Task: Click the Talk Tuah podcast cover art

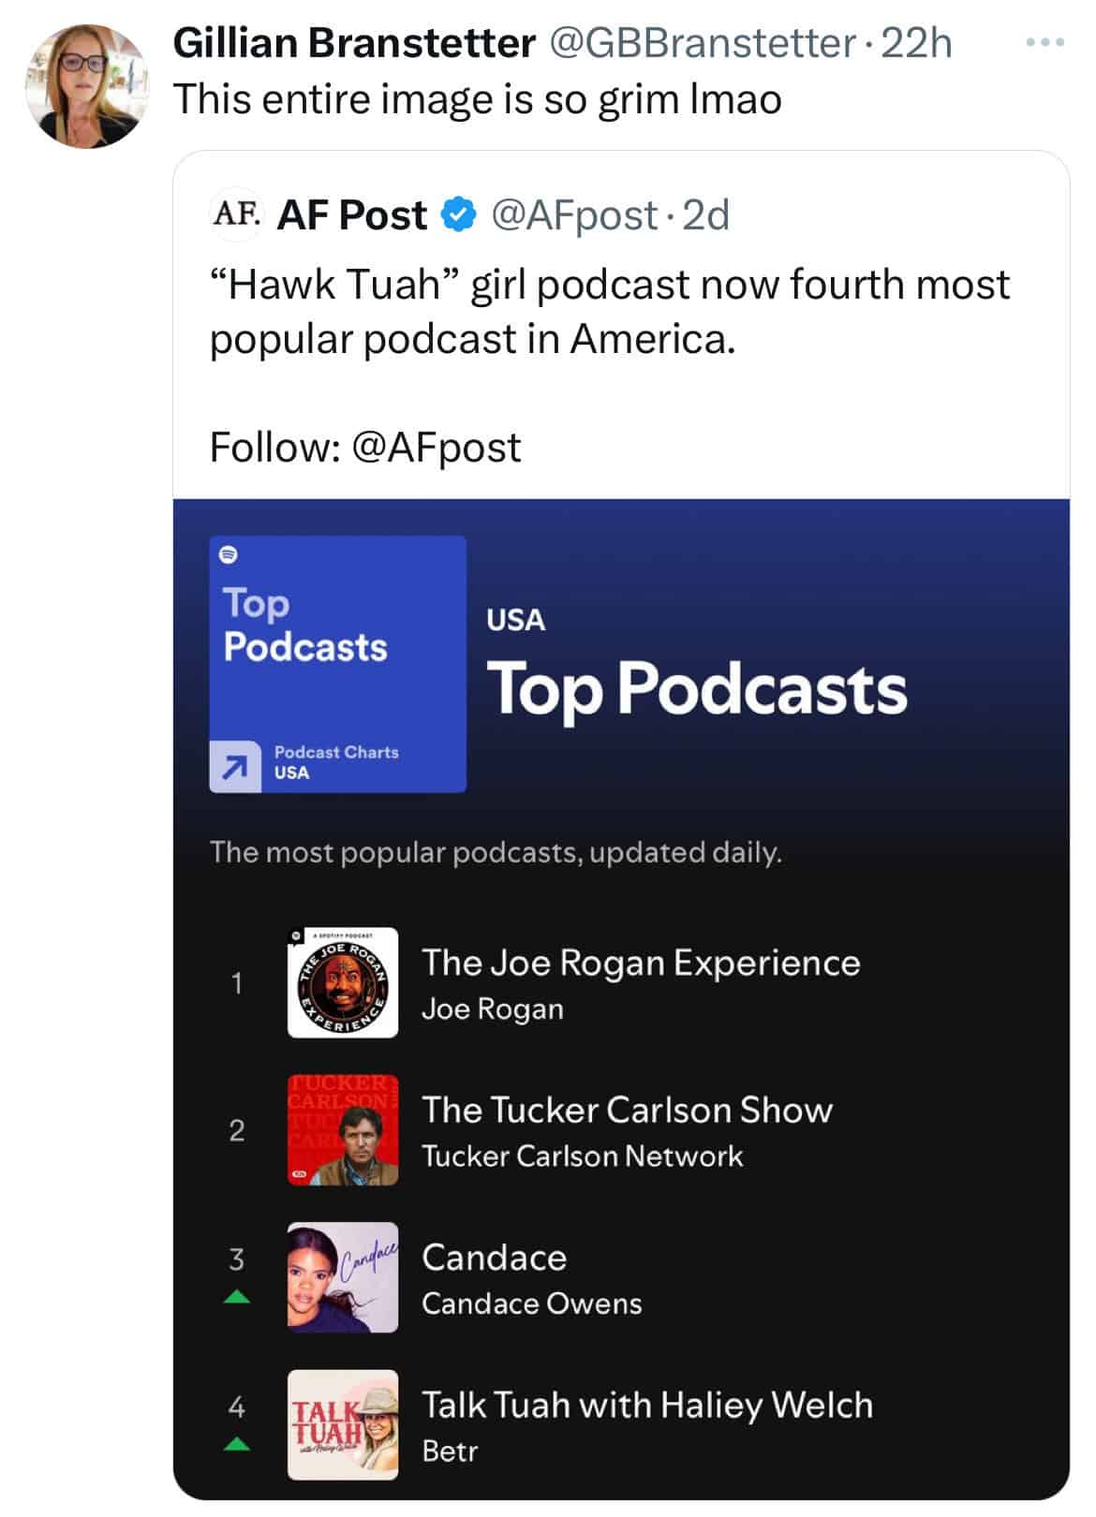Action: (343, 1424)
